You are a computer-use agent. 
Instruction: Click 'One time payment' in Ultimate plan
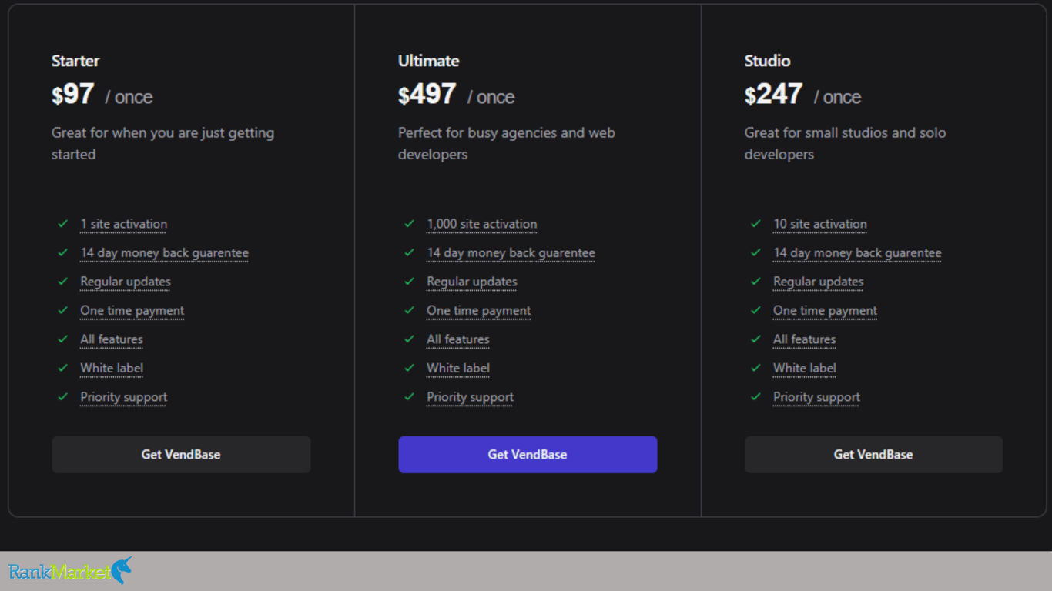point(479,311)
